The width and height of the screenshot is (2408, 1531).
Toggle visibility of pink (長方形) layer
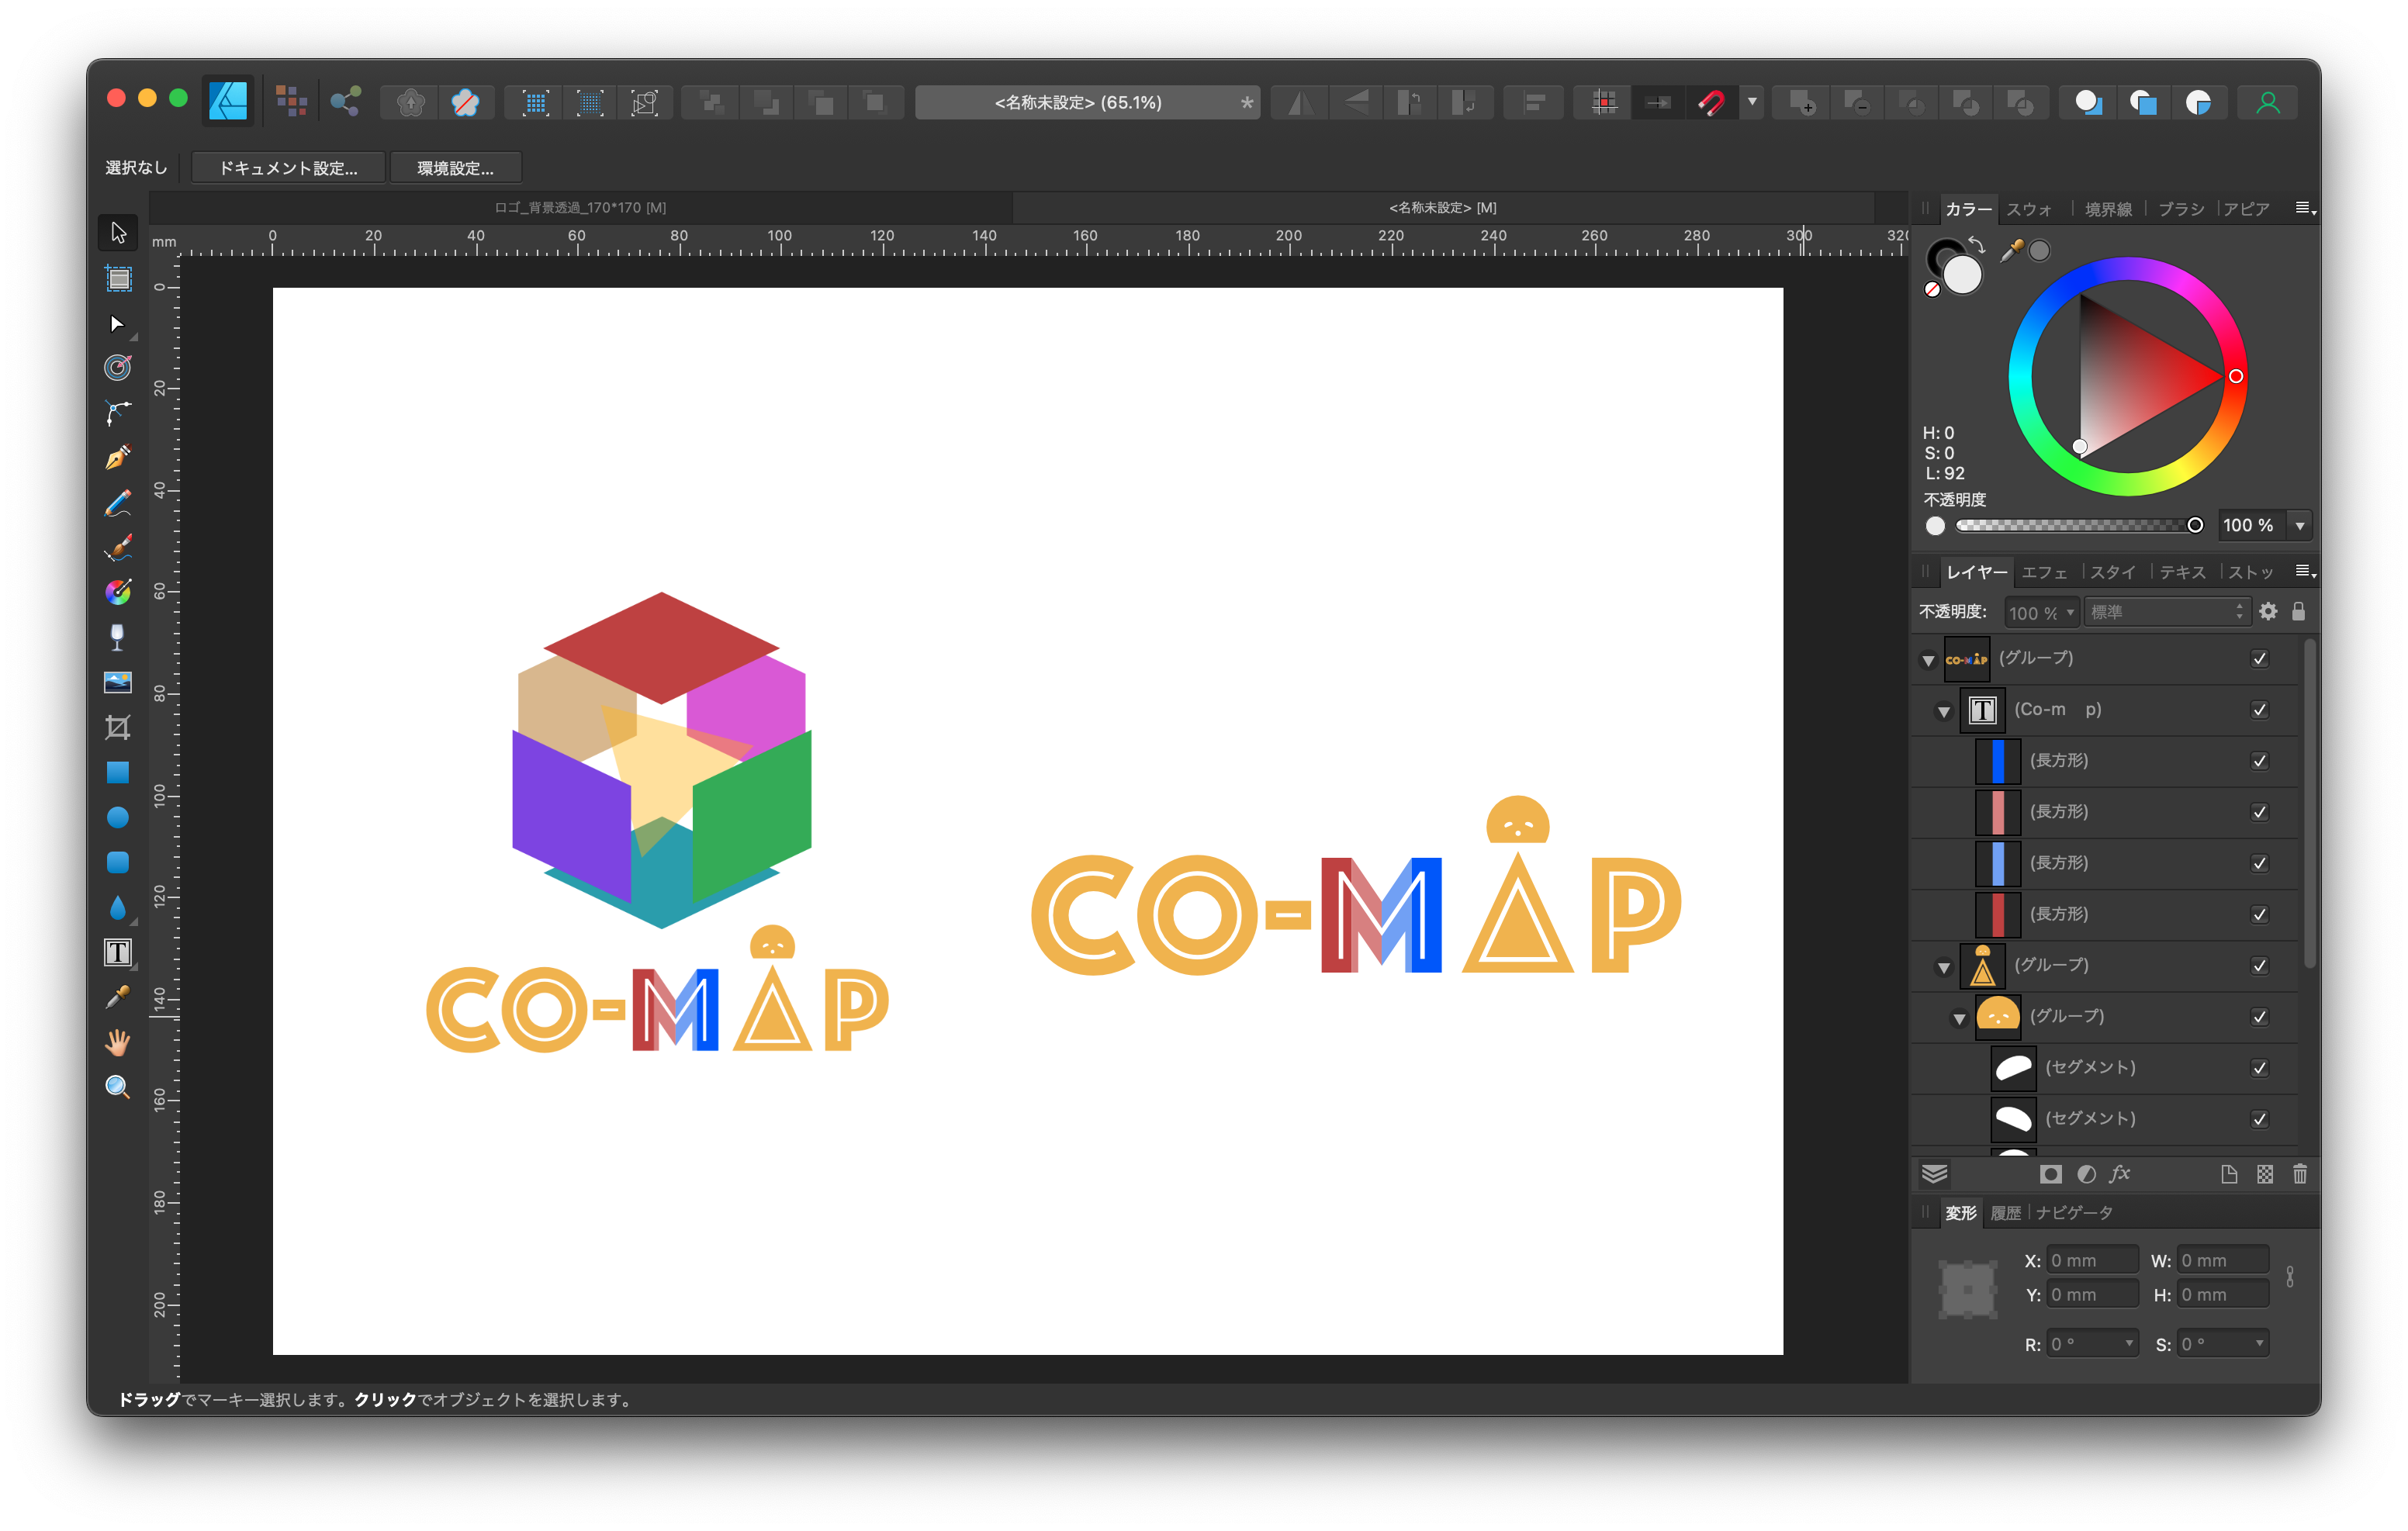click(2259, 811)
